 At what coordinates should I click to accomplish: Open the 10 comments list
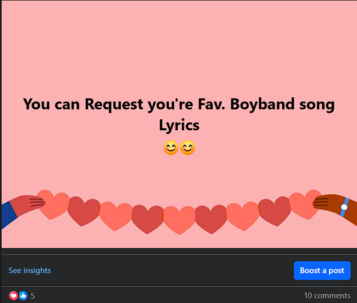(x=327, y=296)
